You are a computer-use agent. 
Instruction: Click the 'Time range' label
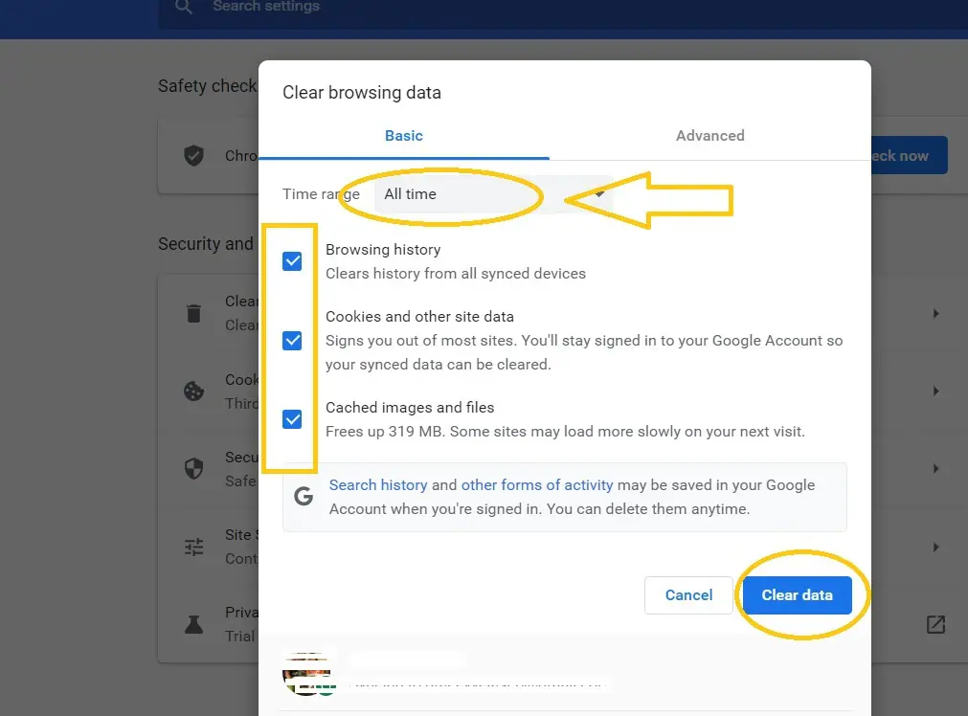click(321, 193)
